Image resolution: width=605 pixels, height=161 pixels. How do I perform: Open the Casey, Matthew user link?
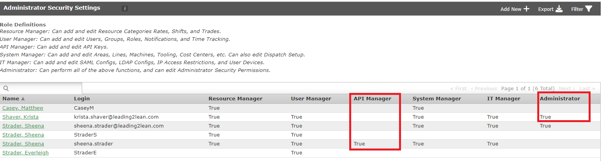pyautogui.click(x=23, y=108)
